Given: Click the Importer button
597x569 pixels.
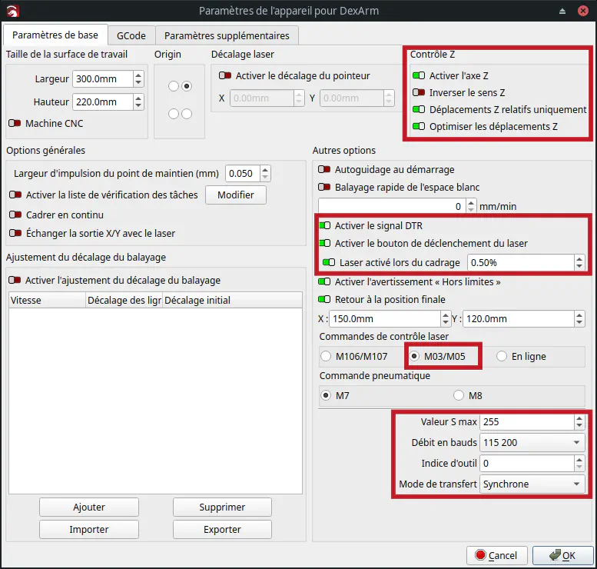Looking at the screenshot, I should pos(89,529).
